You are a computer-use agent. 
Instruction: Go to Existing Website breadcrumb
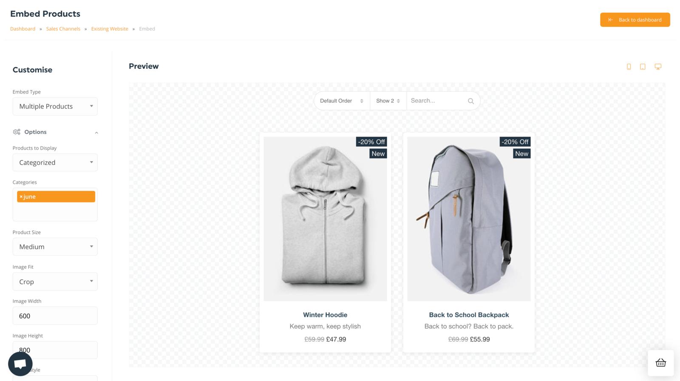[x=110, y=29]
